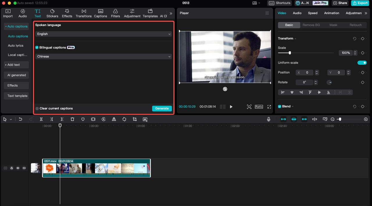Click the Align left icon in video panel

[x=283, y=92]
